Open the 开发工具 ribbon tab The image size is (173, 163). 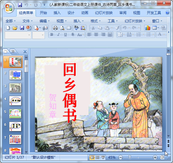154,13
